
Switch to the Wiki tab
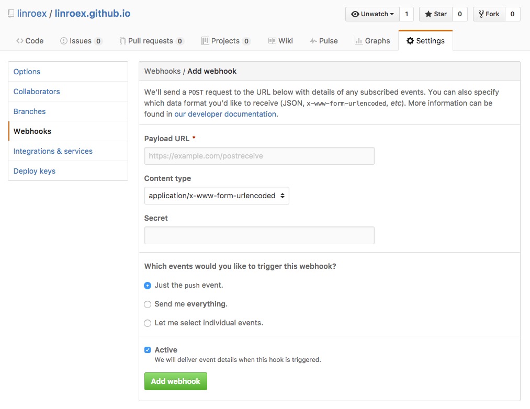pos(280,41)
